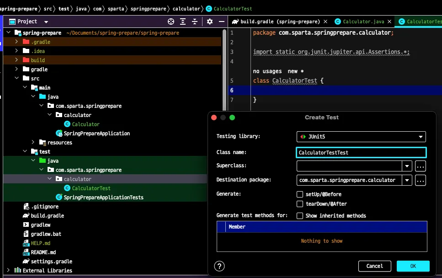Open Project panel settings gear
This screenshot has height=278, width=442.
click(210, 21)
